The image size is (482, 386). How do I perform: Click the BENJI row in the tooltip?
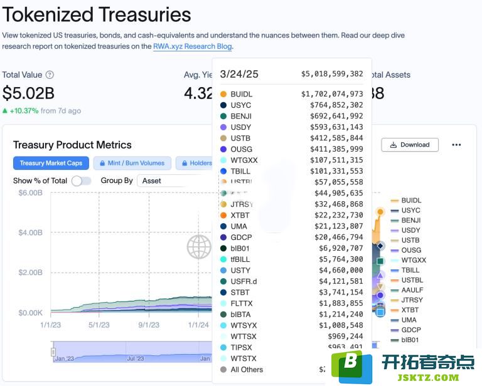click(x=291, y=117)
